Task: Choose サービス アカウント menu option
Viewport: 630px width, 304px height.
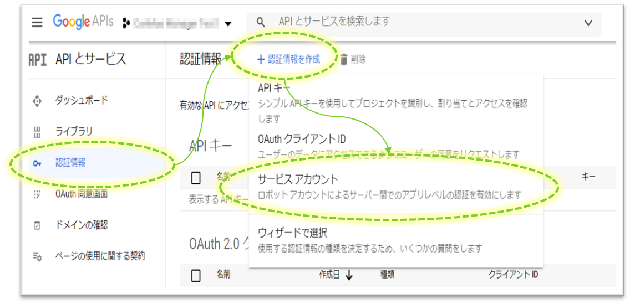Action: 298,179
